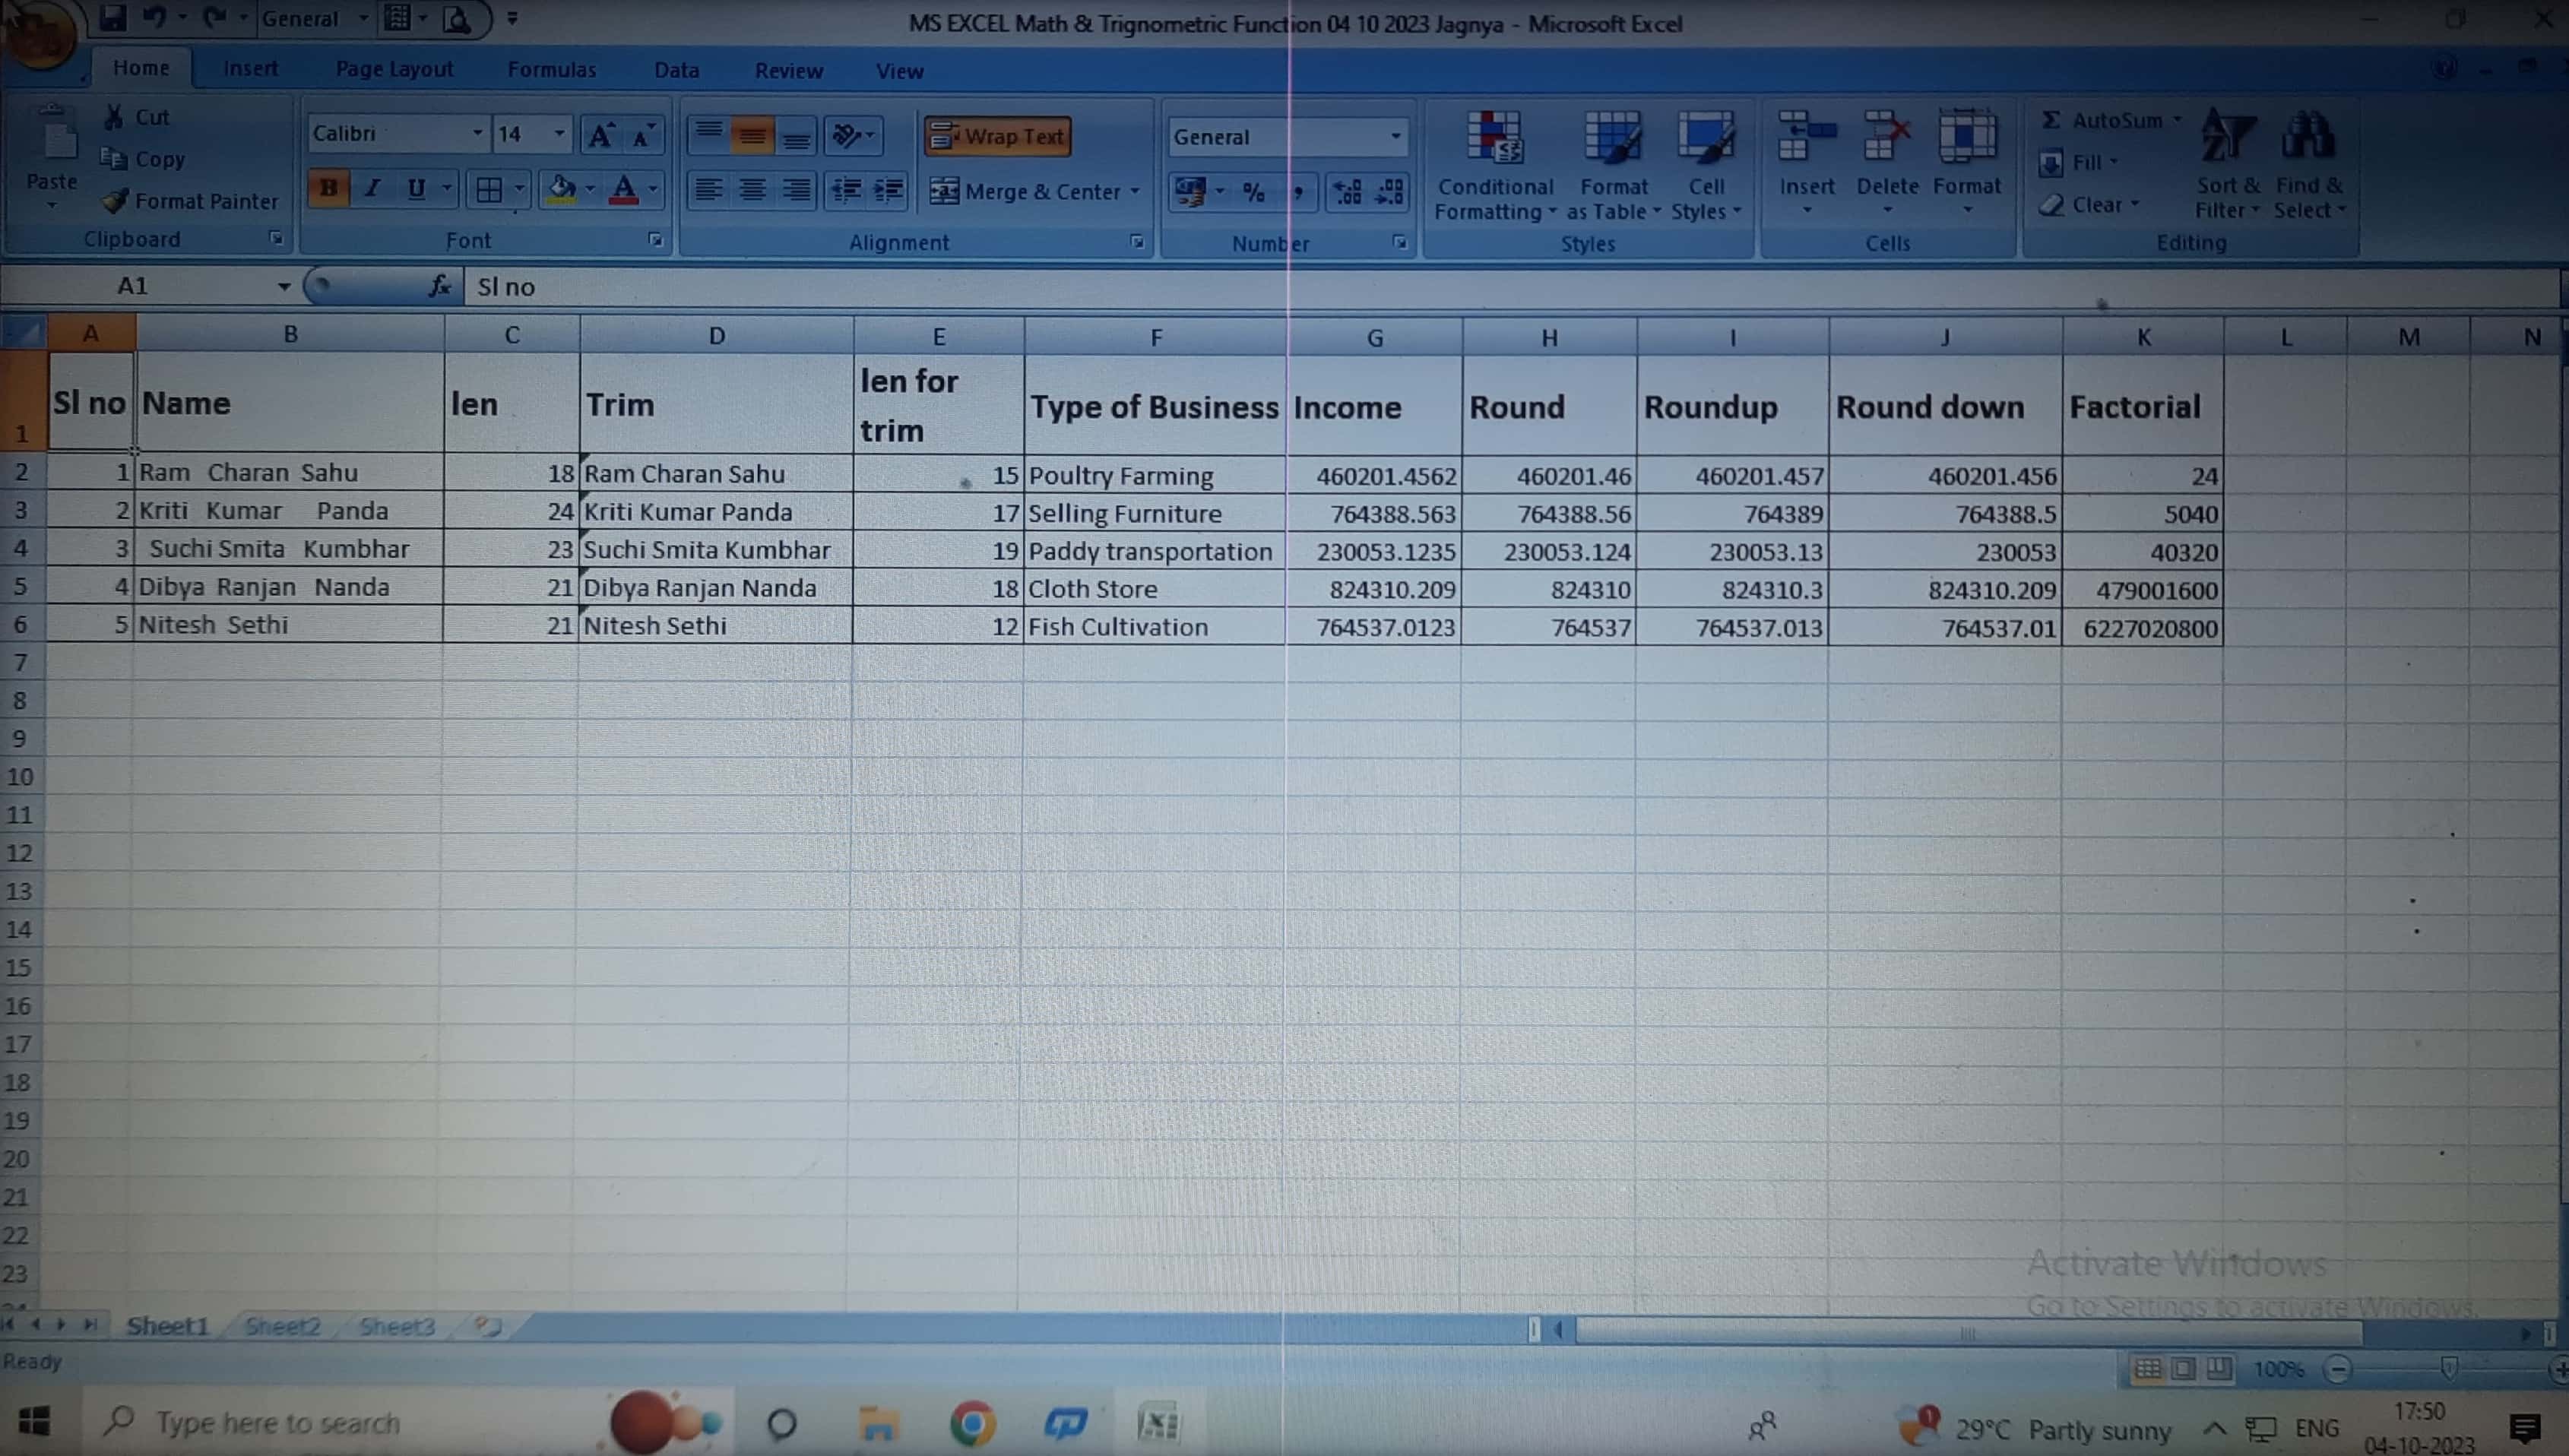This screenshot has width=2569, height=1456.
Task: Click the Insert Function fx icon
Action: tap(440, 287)
